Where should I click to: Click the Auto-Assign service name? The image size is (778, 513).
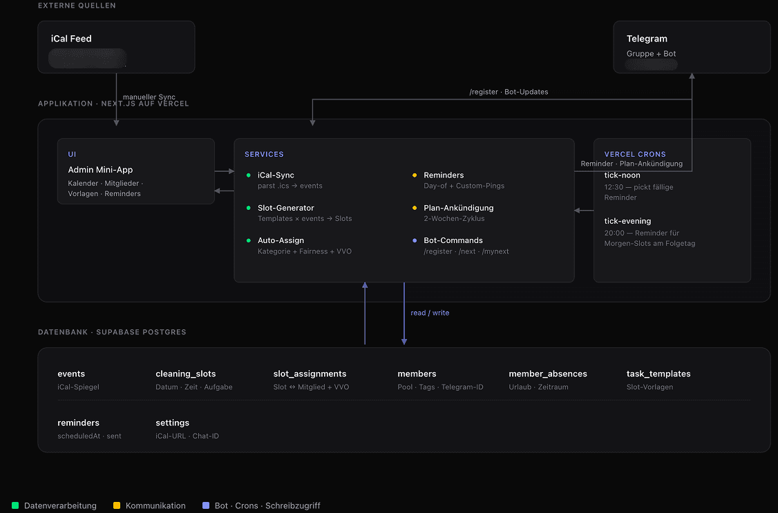pyautogui.click(x=281, y=240)
